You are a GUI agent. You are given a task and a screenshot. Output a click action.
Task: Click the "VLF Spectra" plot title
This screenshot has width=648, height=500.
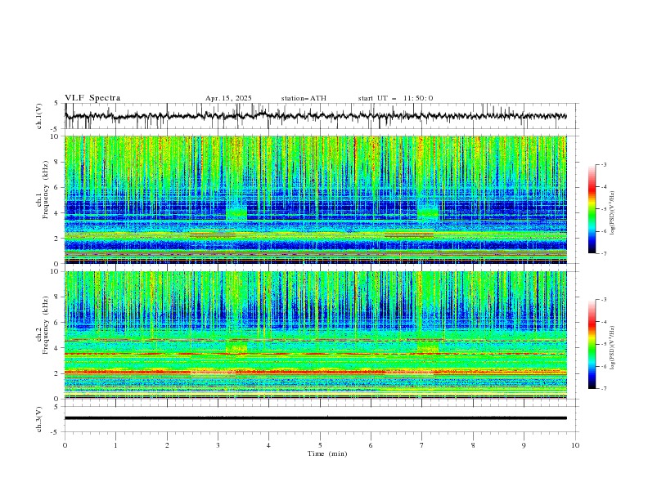tap(92, 98)
